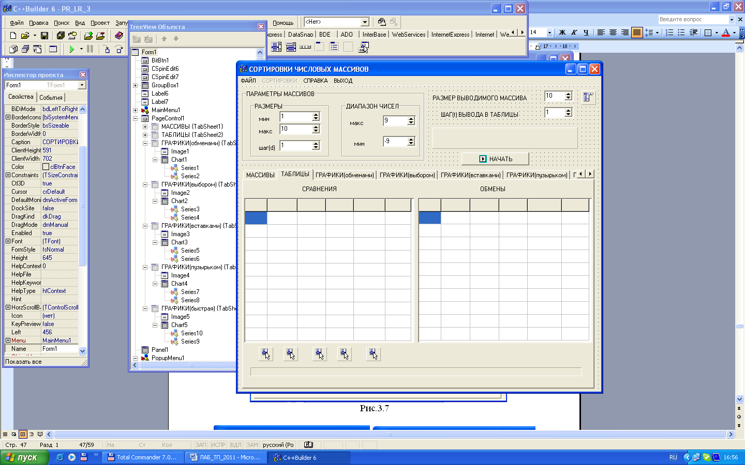Open the Help contents book icon

[x=119, y=36]
